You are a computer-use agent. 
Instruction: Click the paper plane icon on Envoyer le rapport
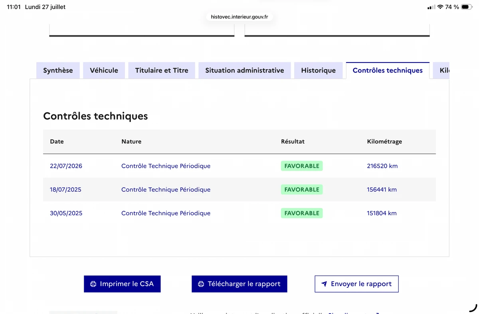click(324, 284)
